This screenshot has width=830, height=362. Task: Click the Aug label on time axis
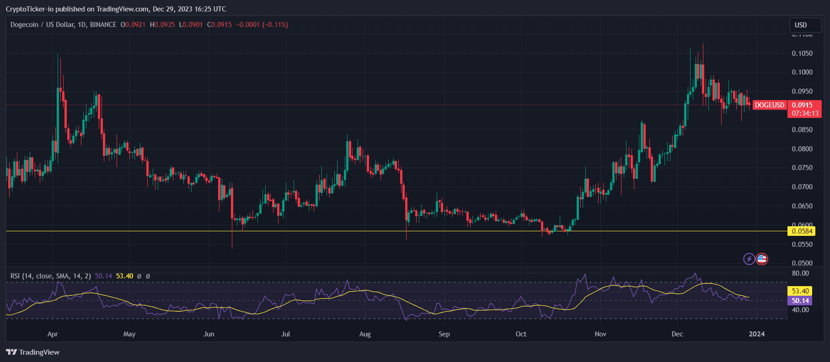[x=365, y=334]
